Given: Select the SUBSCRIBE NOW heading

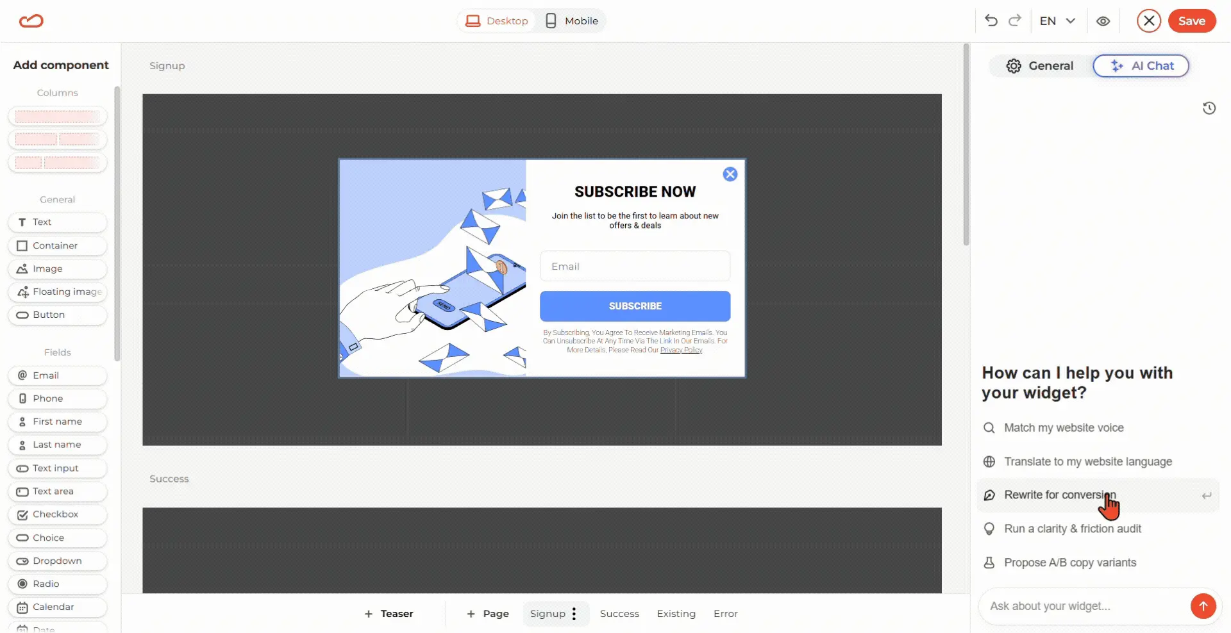Looking at the screenshot, I should click(x=635, y=192).
